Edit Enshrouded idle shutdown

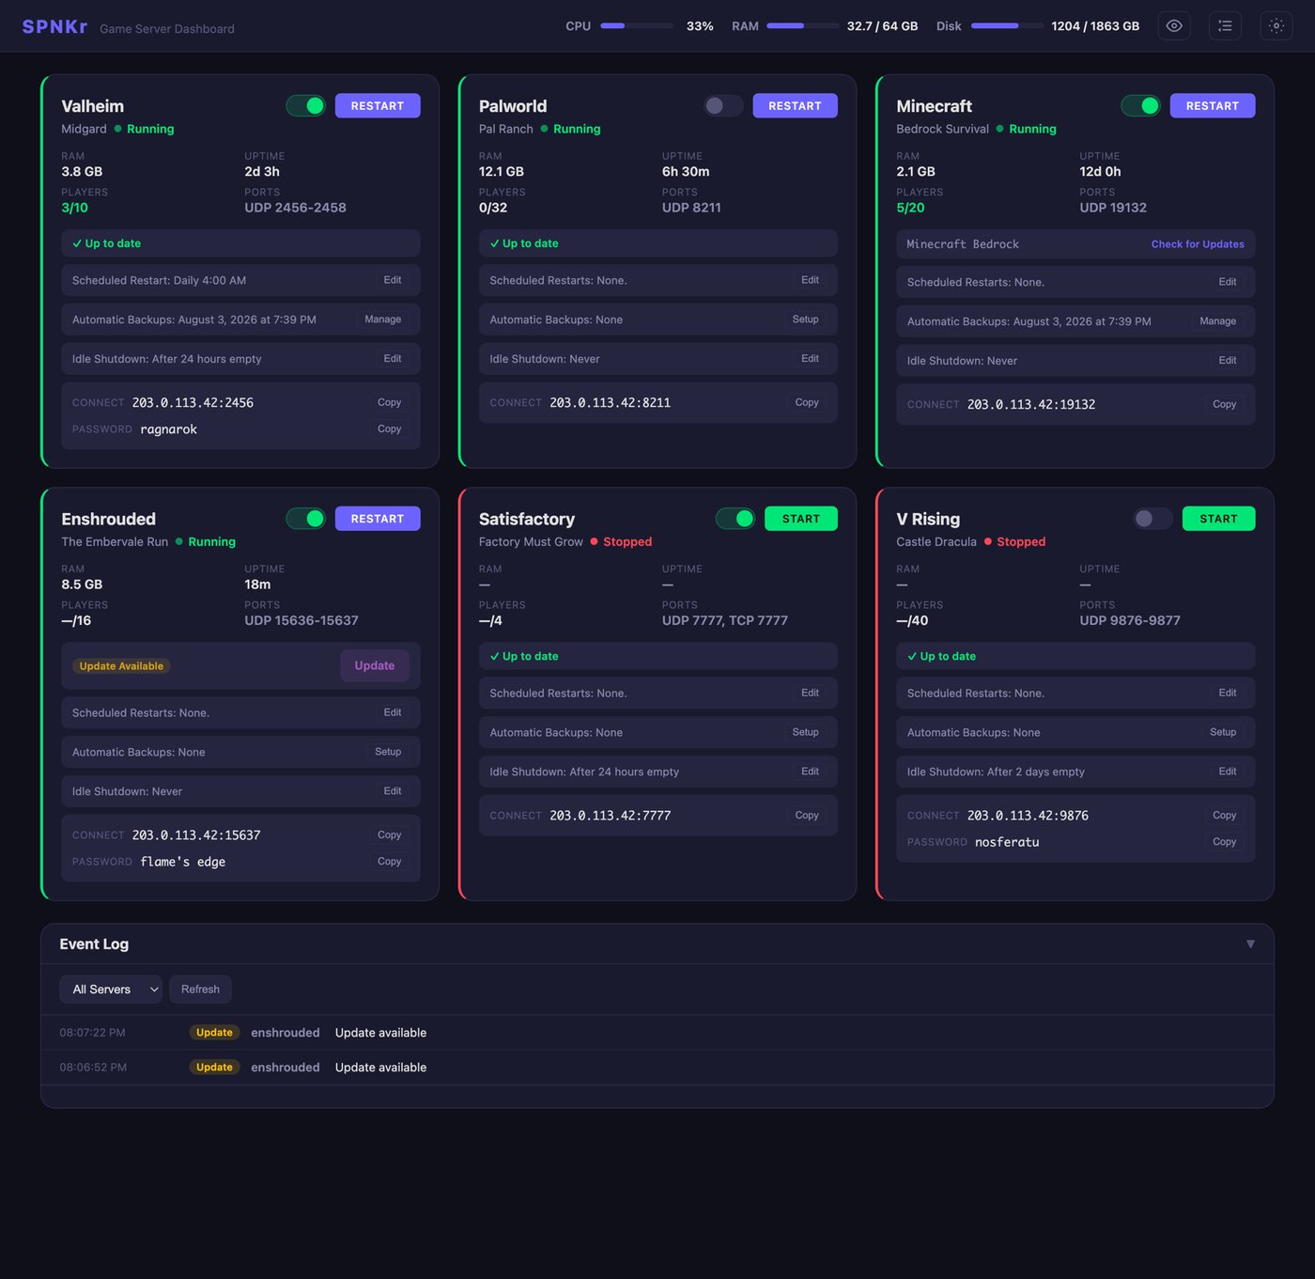click(x=393, y=791)
